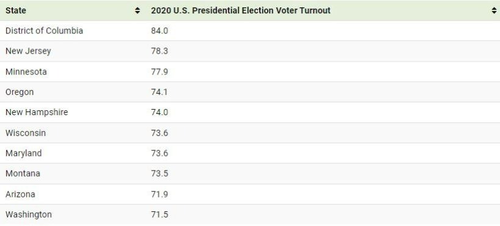Click the 78.3 turnout value
Screen dimensions: 500x226
[x=159, y=51]
